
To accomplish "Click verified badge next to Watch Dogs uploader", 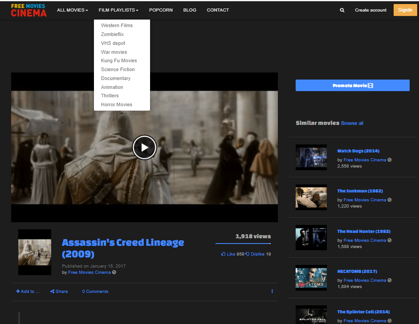I will [390, 160].
